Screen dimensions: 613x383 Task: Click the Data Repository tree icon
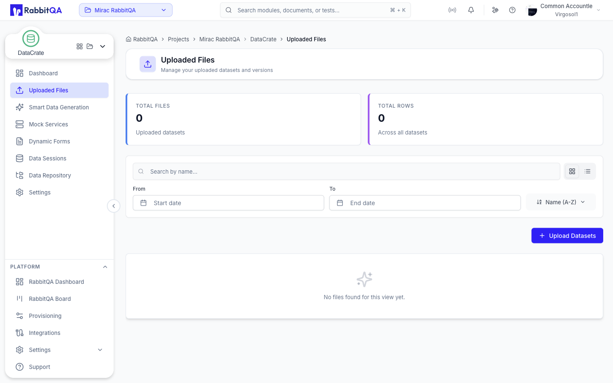point(20,175)
